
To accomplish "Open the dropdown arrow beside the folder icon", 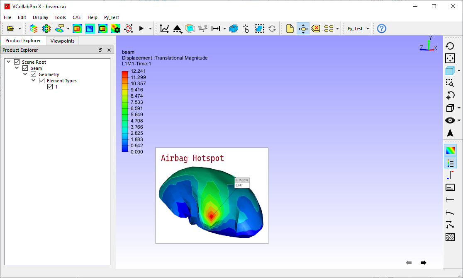I will point(19,29).
